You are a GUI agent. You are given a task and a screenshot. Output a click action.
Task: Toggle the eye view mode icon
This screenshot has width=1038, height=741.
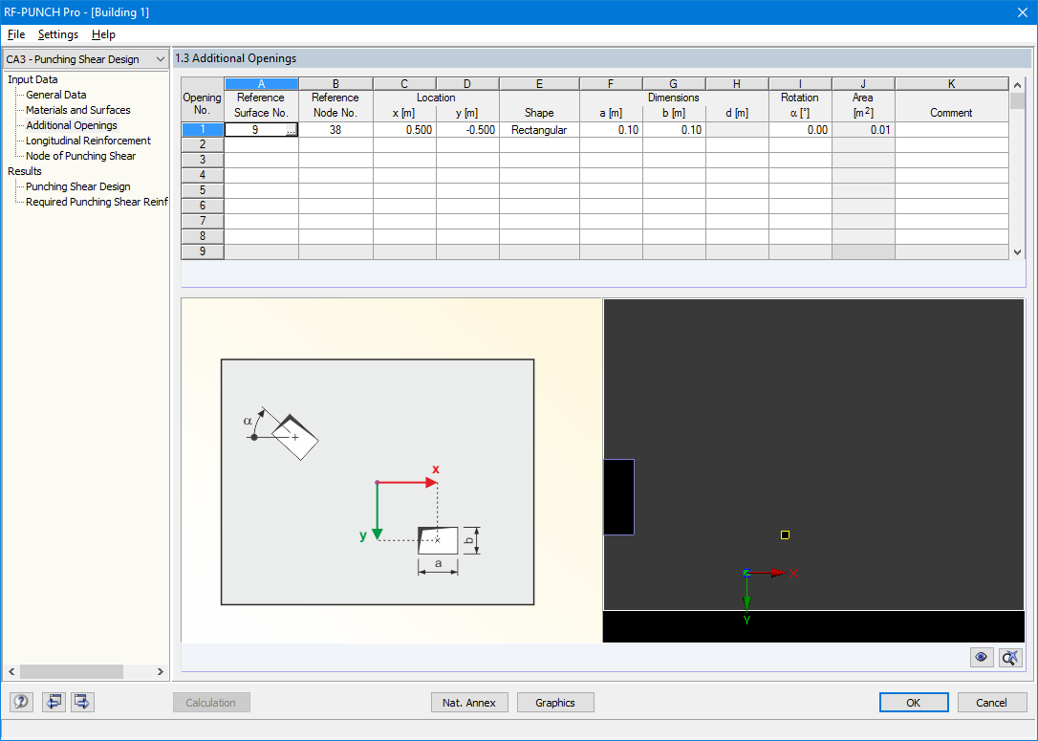pos(981,657)
